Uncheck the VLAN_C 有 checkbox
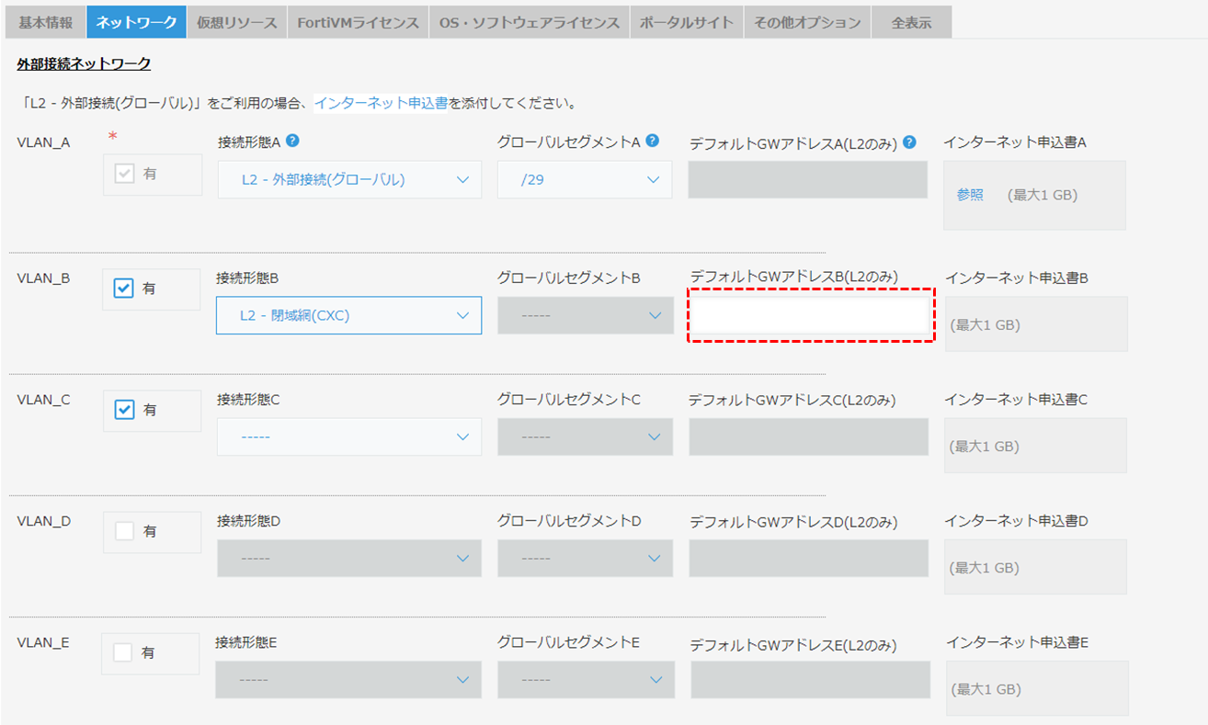Screen dimensions: 1208x725 pos(124,410)
